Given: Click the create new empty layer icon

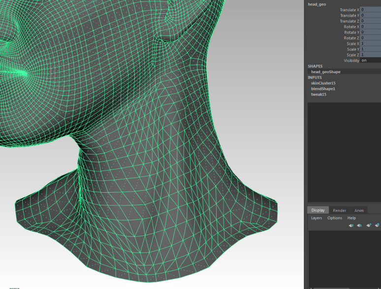Looking at the screenshot, I should point(369,226).
